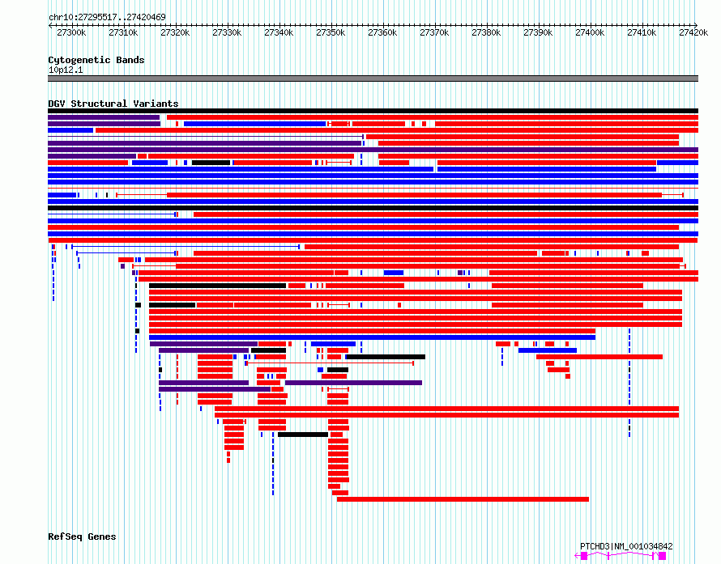Select the RefSeq Genes track title

[x=82, y=536]
